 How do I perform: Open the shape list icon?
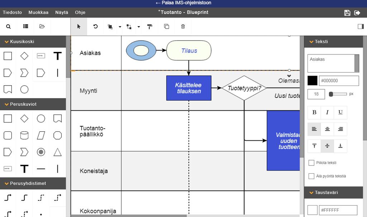[25, 26]
